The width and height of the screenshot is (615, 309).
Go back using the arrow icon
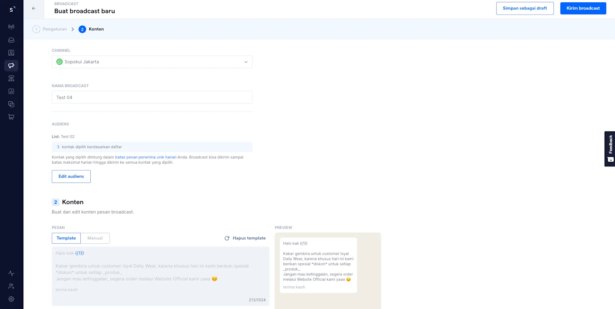tap(34, 8)
